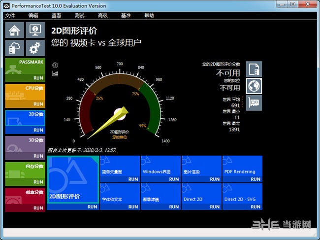
Task: Select the 简单矢量图 test tile
Action: (120, 166)
